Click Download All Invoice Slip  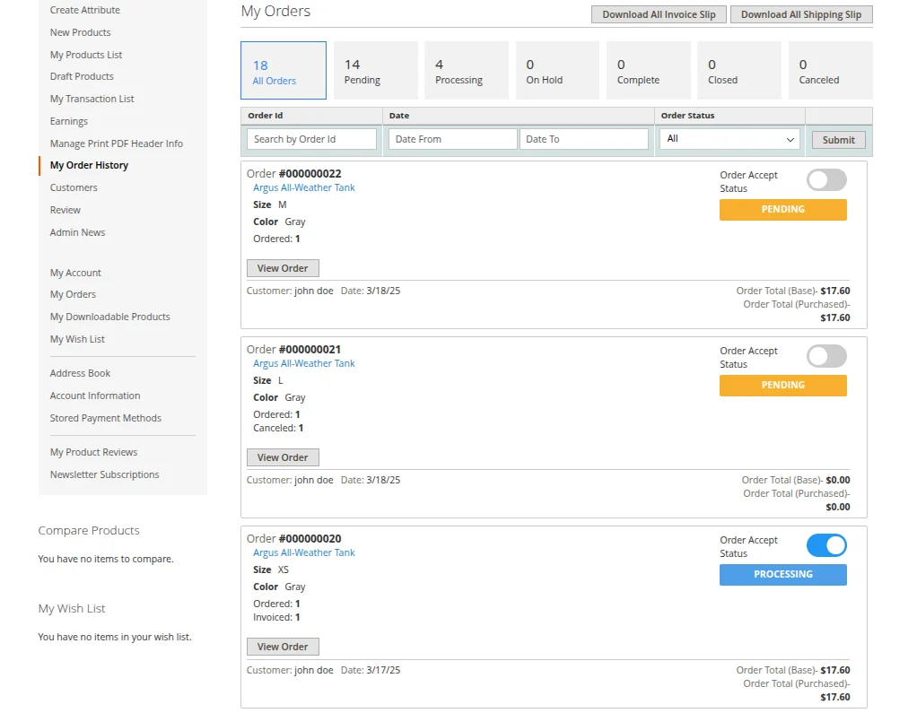659,14
